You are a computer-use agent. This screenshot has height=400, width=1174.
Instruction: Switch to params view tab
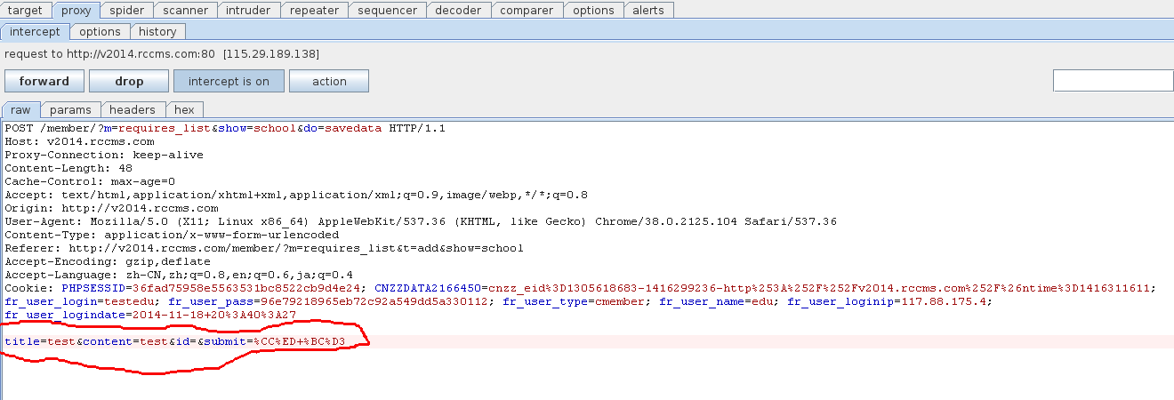tap(70, 109)
